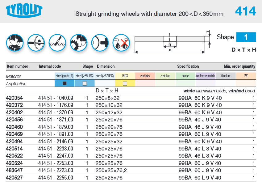Click the Specification column header
The width and height of the screenshot is (262, 182).
coord(188,66)
